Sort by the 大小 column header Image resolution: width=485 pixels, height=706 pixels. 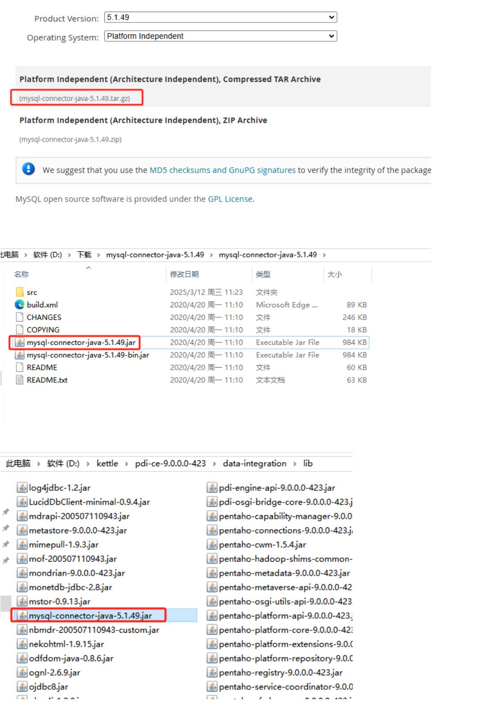click(x=334, y=274)
